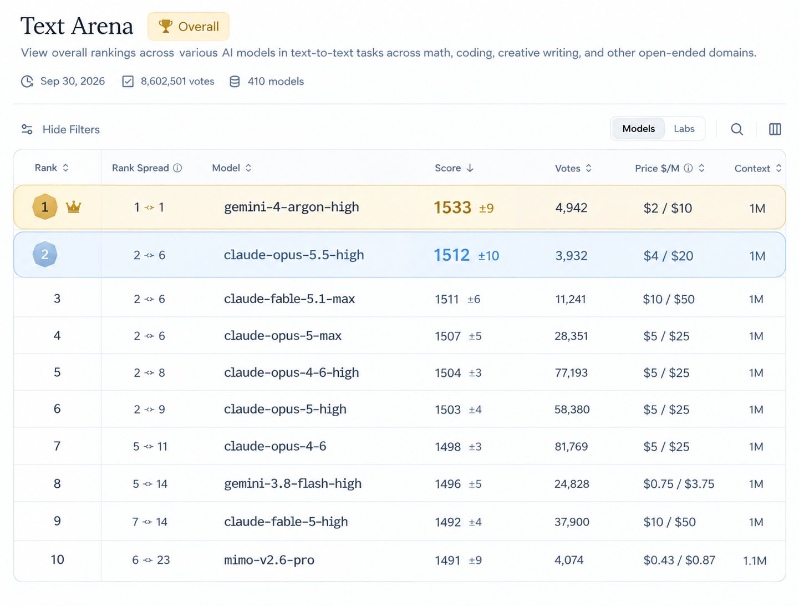Click the 1.1M context cell
This screenshot has height=606, width=799.
coord(755,561)
